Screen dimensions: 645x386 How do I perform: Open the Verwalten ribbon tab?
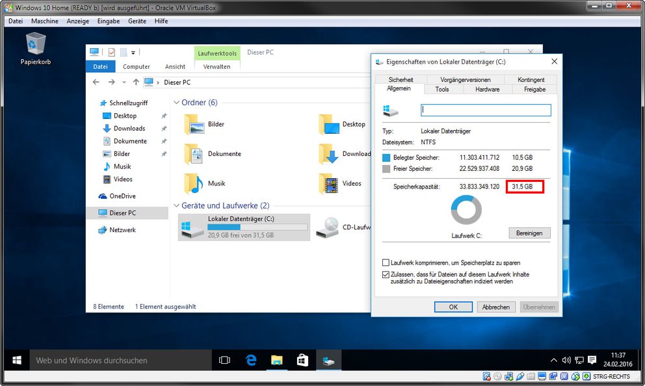(217, 66)
